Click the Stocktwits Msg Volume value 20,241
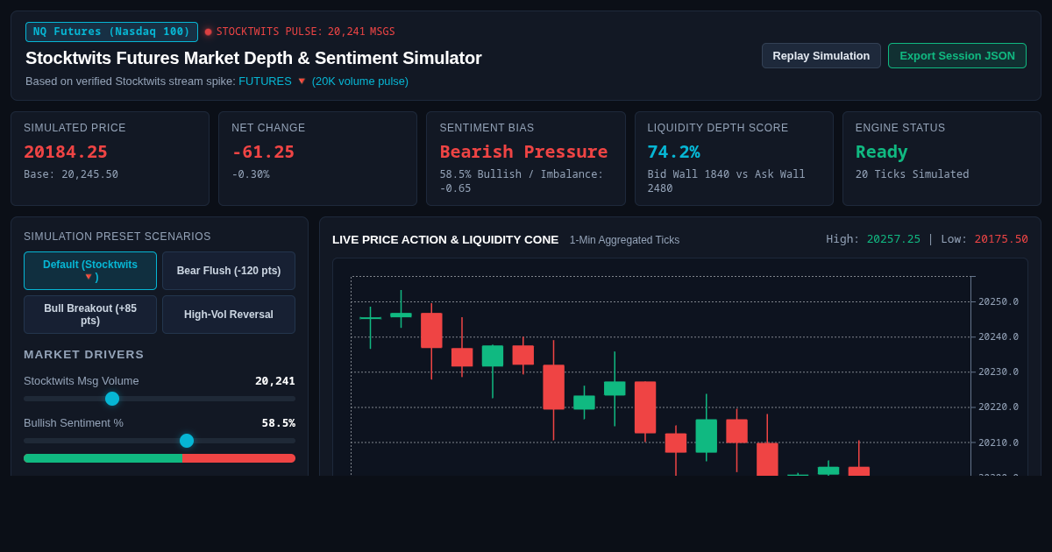Screen dimensions: 1052x552 [x=275, y=381]
